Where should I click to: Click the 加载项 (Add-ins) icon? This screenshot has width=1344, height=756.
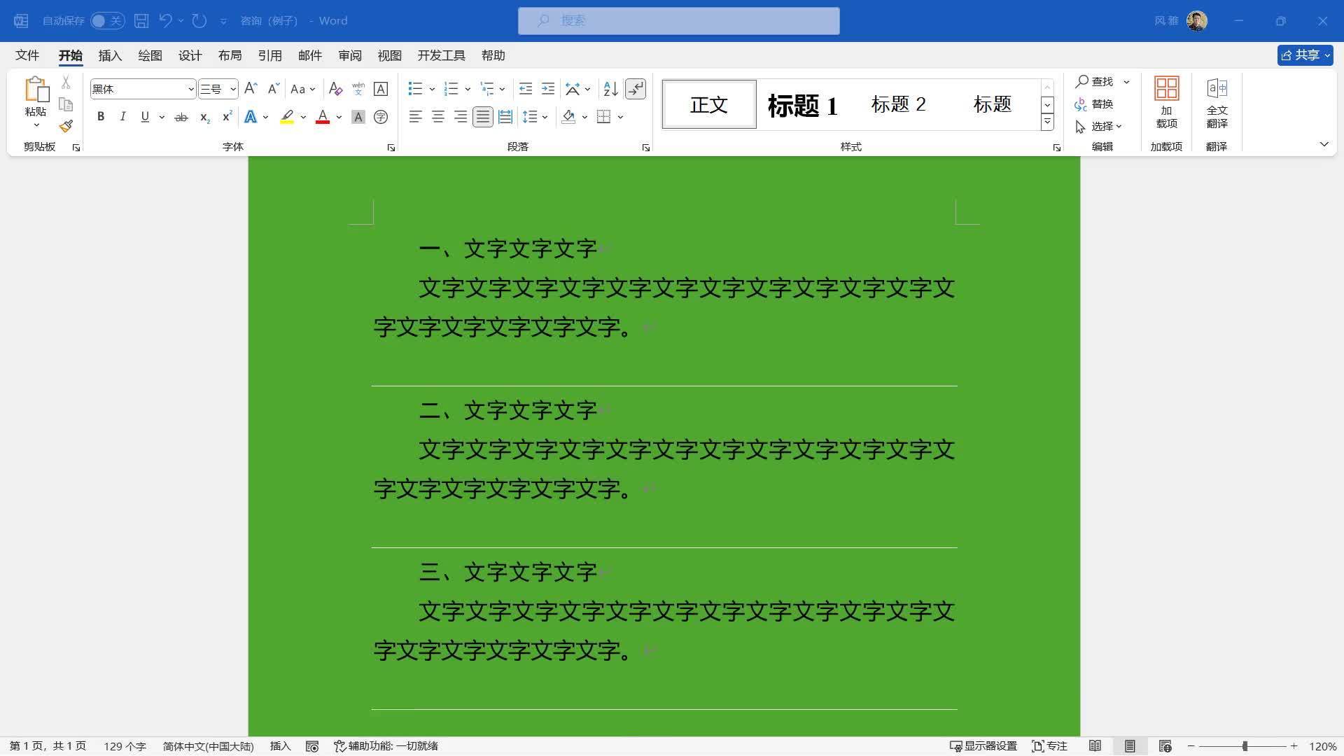(x=1166, y=103)
